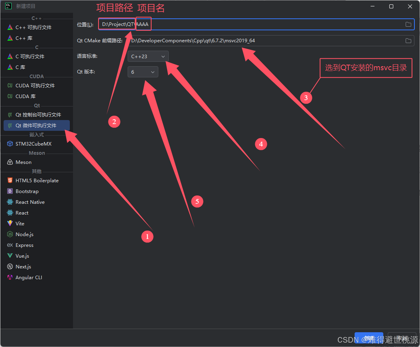Click the Angular CLI logo icon
Screen dimensions: 420x347
point(10,277)
